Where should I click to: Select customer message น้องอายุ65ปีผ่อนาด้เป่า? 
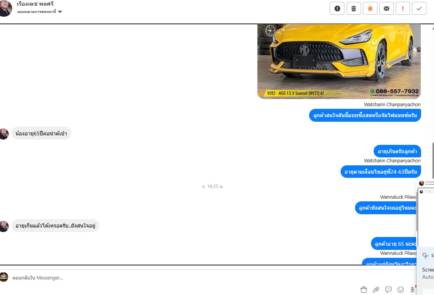(x=41, y=133)
